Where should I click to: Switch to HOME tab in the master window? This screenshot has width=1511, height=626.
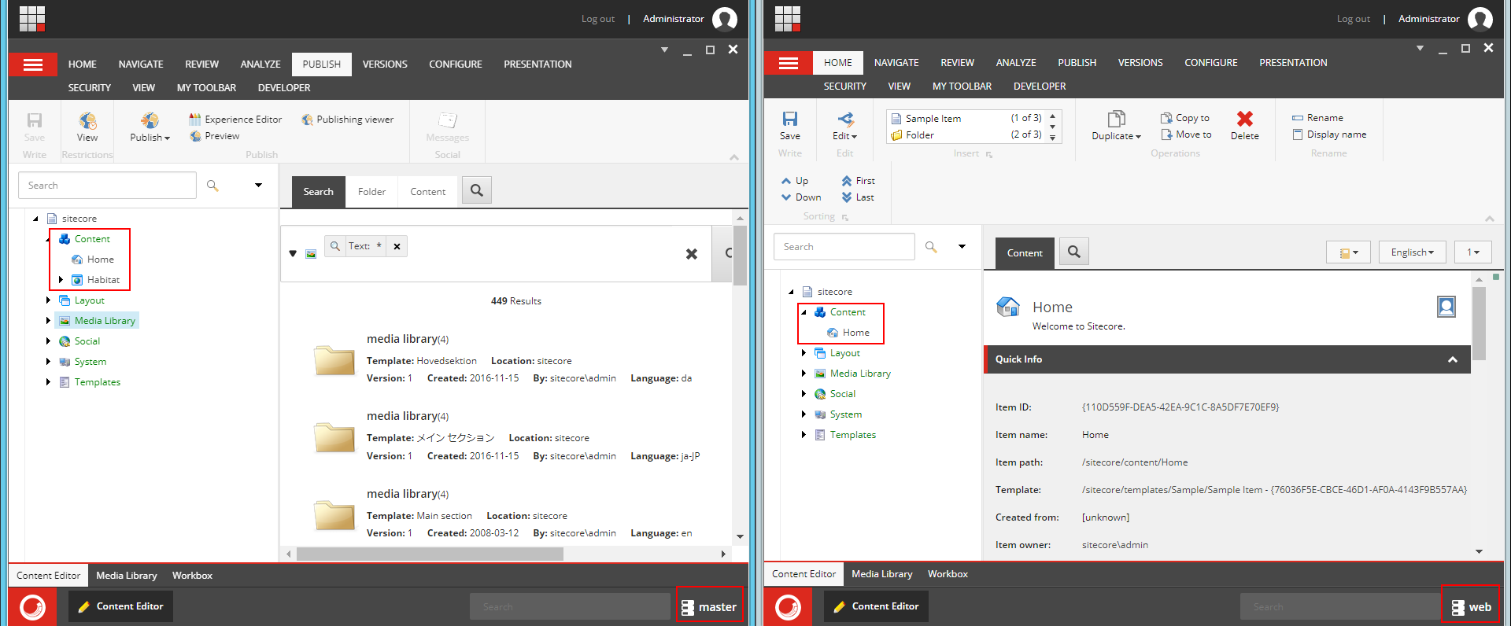click(x=83, y=64)
